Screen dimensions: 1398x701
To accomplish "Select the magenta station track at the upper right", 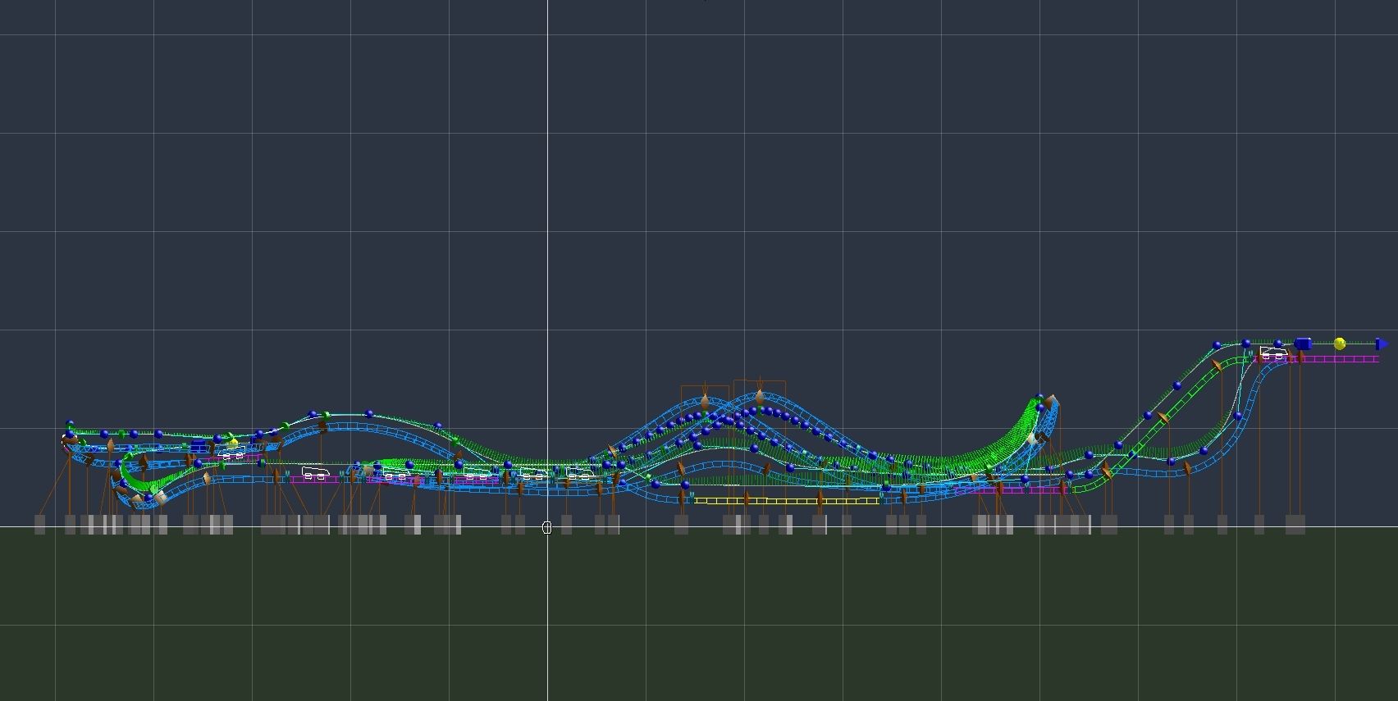I will [x=1339, y=359].
